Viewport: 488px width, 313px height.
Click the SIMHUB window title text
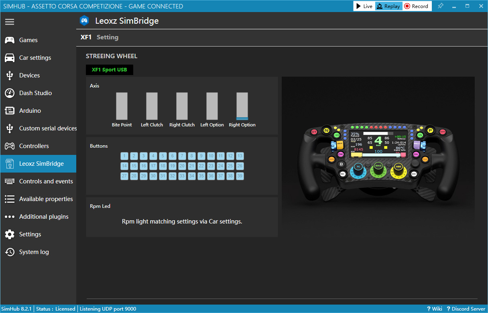[x=93, y=6]
